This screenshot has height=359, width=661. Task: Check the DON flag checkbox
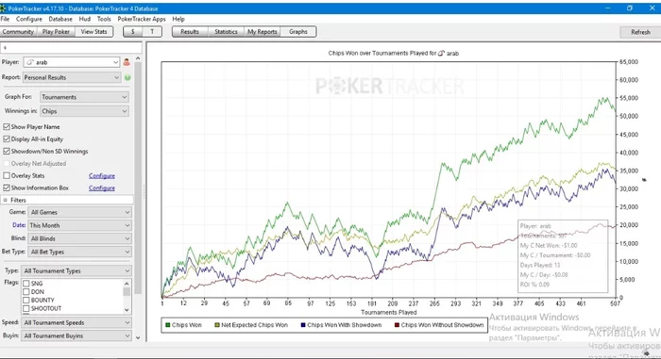click(x=26, y=292)
